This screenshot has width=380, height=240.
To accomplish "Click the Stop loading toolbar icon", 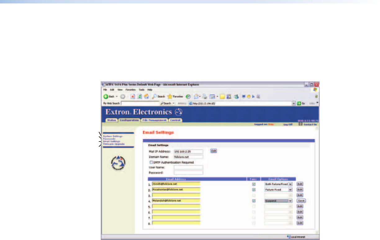I will coord(132,96).
